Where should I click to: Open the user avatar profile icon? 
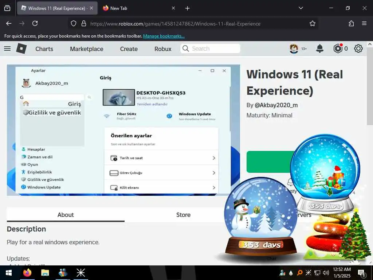pyautogui.click(x=294, y=48)
